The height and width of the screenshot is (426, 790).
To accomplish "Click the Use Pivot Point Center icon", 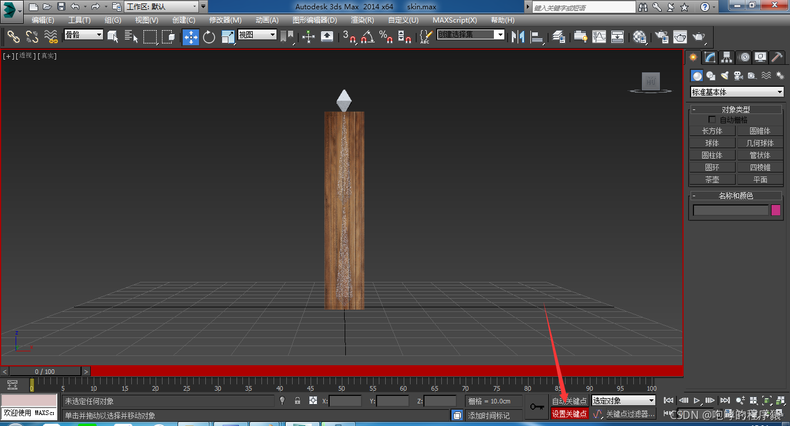I will tap(287, 37).
